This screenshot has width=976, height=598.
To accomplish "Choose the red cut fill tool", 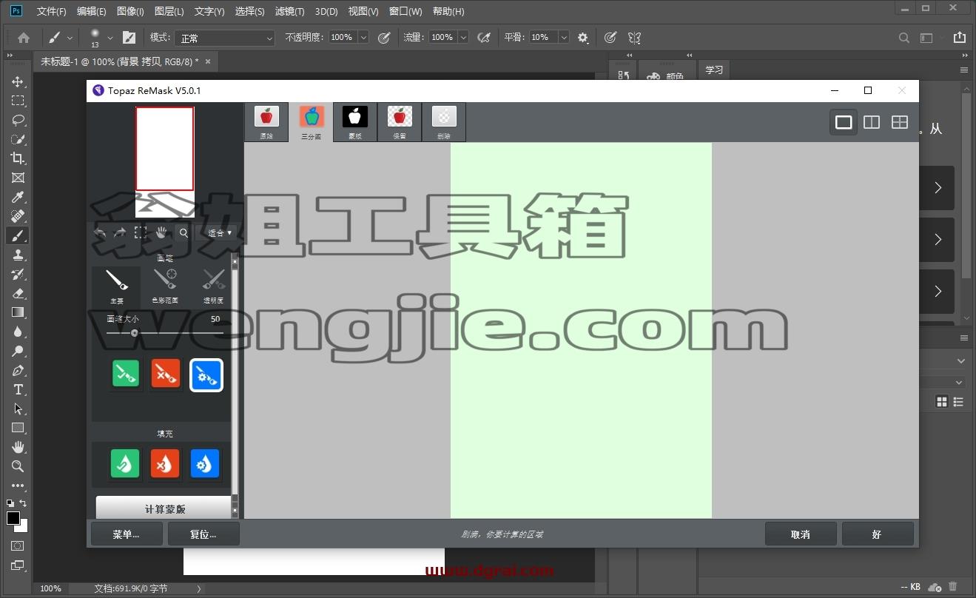I will pyautogui.click(x=165, y=464).
